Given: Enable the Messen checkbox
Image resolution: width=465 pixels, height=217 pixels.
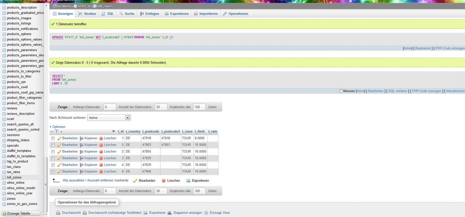Looking at the screenshot, I should (x=341, y=91).
